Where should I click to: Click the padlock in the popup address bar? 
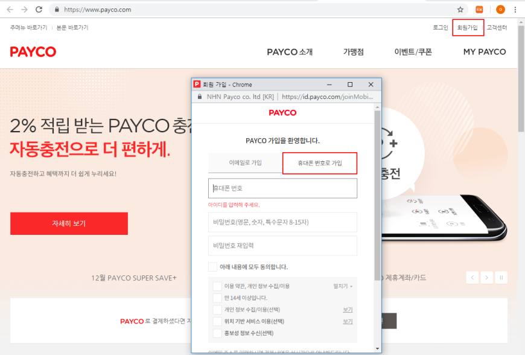200,97
